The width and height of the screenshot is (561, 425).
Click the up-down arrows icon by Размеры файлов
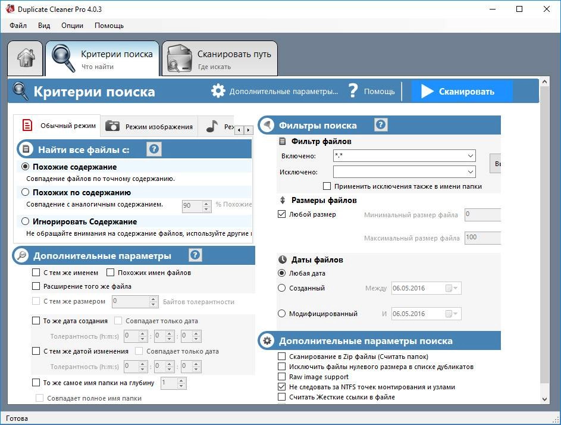283,200
